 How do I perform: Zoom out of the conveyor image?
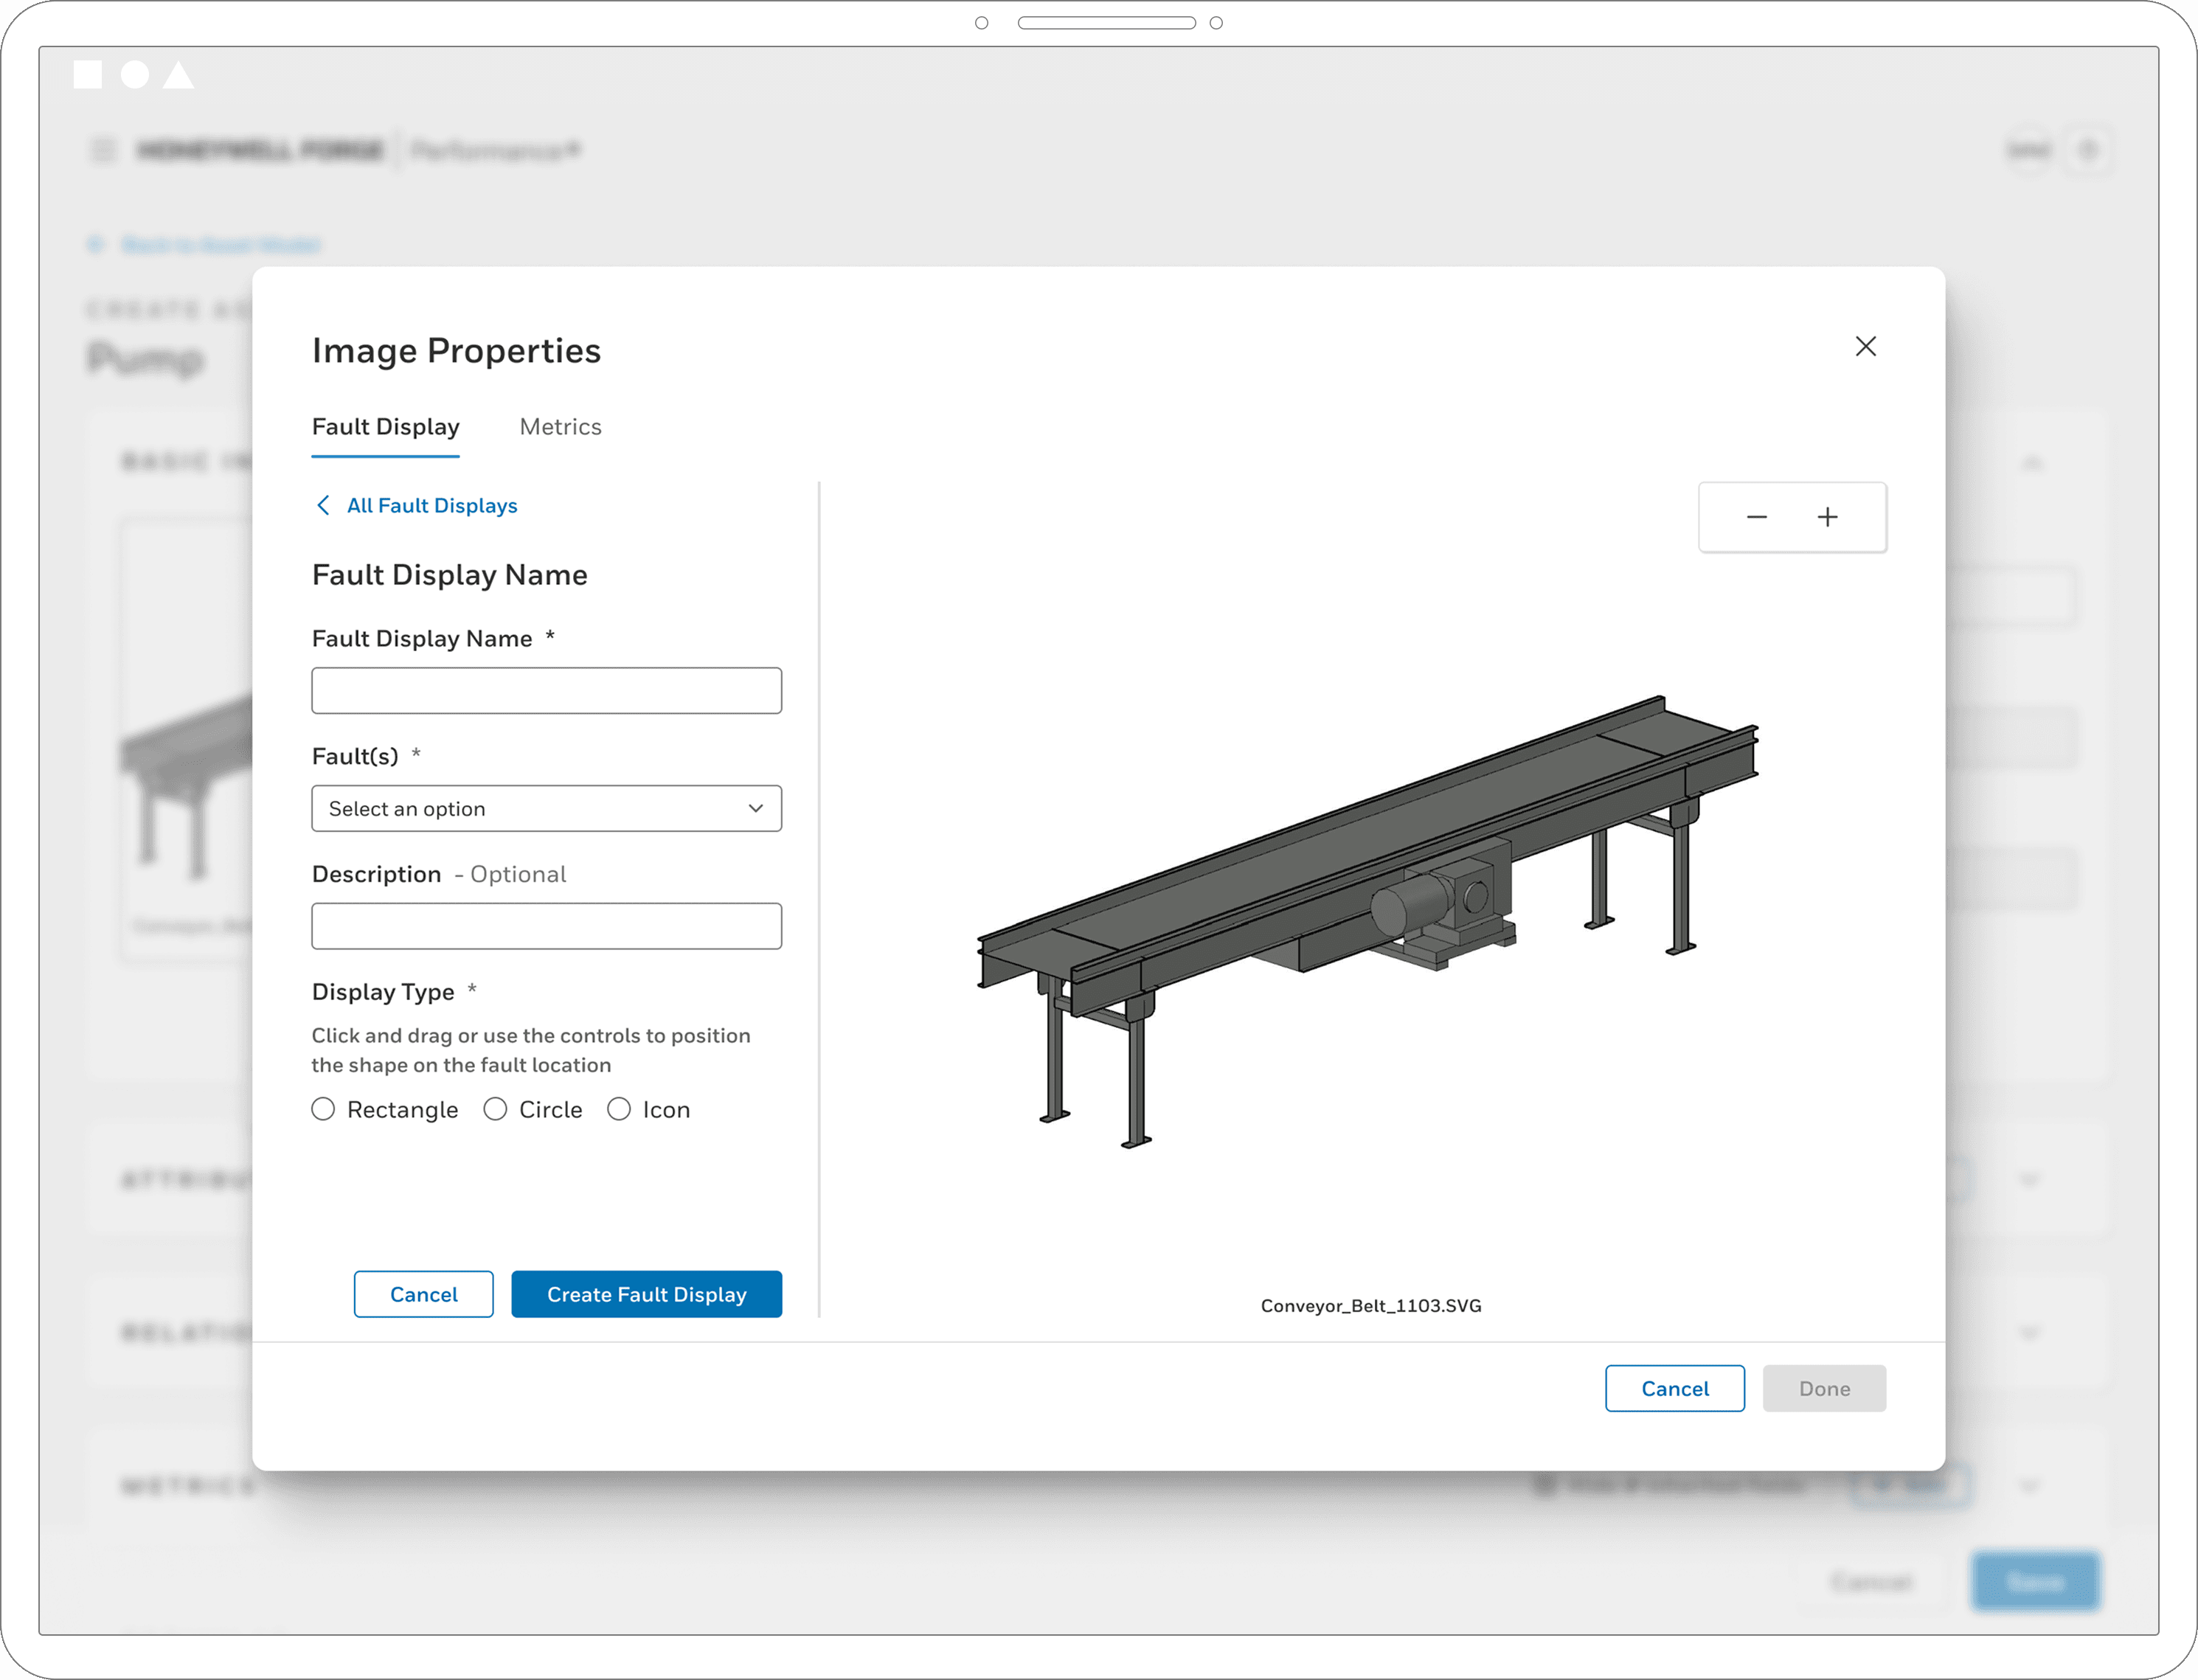point(1756,517)
